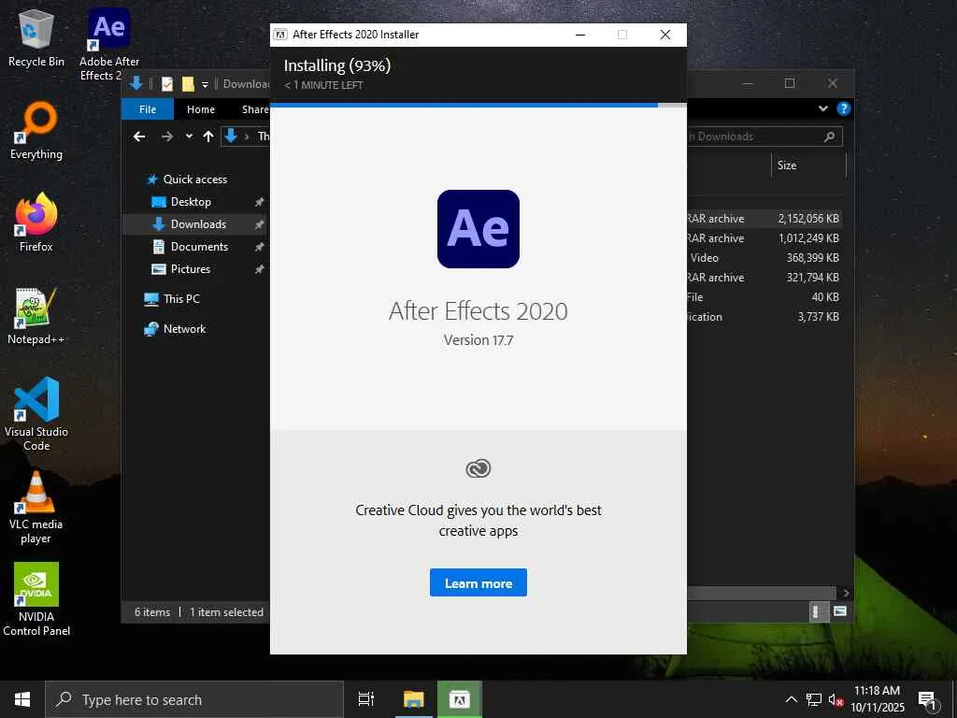Show hidden system tray icons
The height and width of the screenshot is (718, 957).
point(791,699)
